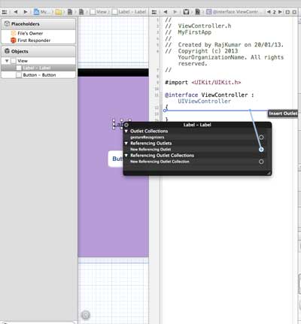
Task: Click the New Referencing Outlet connection circle
Action: click(261, 150)
